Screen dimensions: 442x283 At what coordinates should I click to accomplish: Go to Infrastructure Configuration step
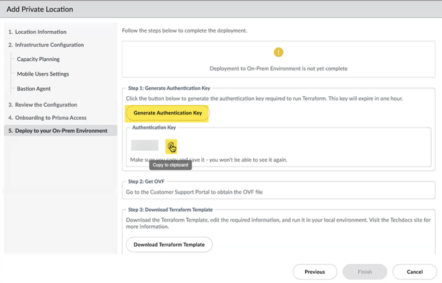pyautogui.click(x=49, y=45)
